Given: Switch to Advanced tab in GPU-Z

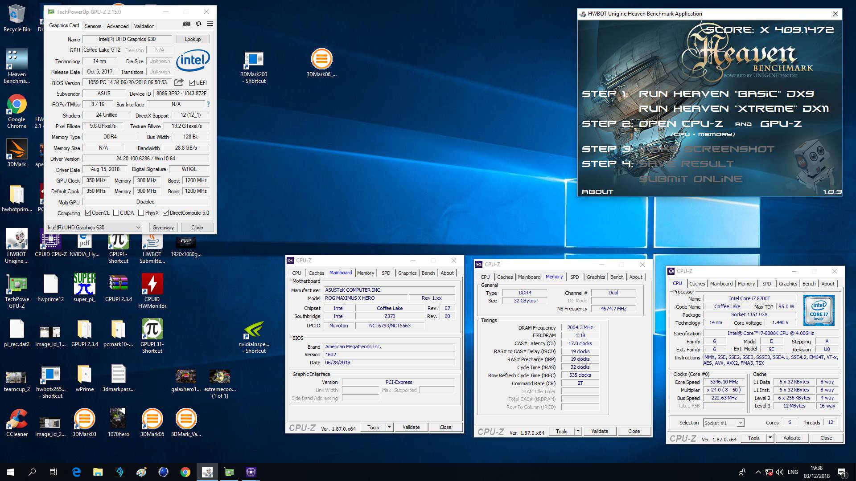Looking at the screenshot, I should click(x=118, y=26).
